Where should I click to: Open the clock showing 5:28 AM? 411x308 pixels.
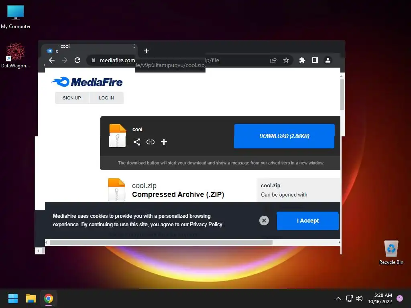click(380, 298)
